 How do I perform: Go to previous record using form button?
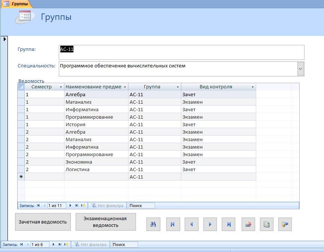[x=191, y=224]
